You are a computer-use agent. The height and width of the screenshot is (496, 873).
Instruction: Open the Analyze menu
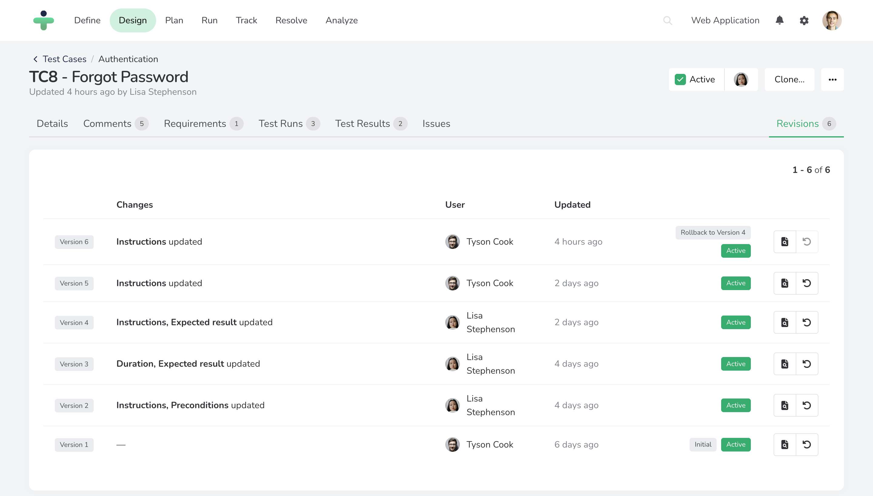coord(341,21)
